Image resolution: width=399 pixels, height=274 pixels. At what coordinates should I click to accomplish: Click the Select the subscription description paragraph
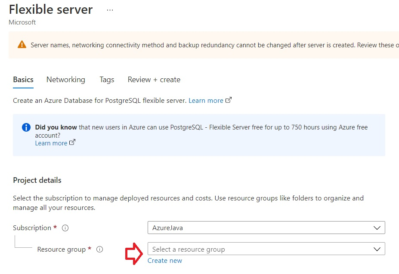[x=188, y=203]
